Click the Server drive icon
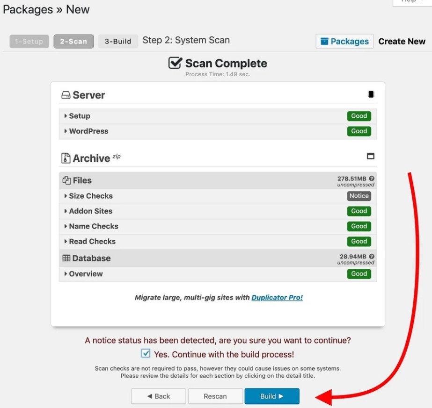Screen dimensions: 432x408 coord(66,95)
